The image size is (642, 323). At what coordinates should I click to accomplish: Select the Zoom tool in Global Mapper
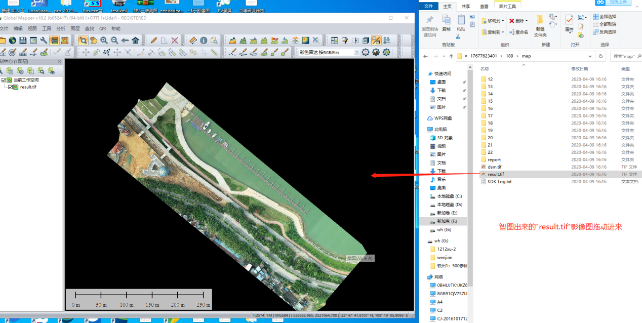(x=83, y=41)
